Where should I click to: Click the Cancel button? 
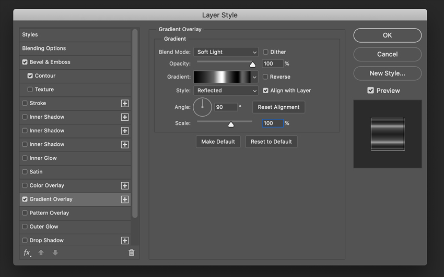[x=388, y=54]
